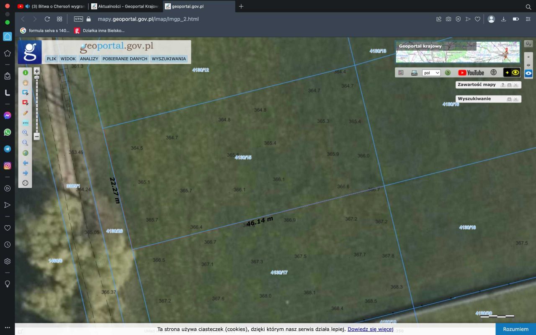Click the magnifier zoom in tool

point(25,133)
